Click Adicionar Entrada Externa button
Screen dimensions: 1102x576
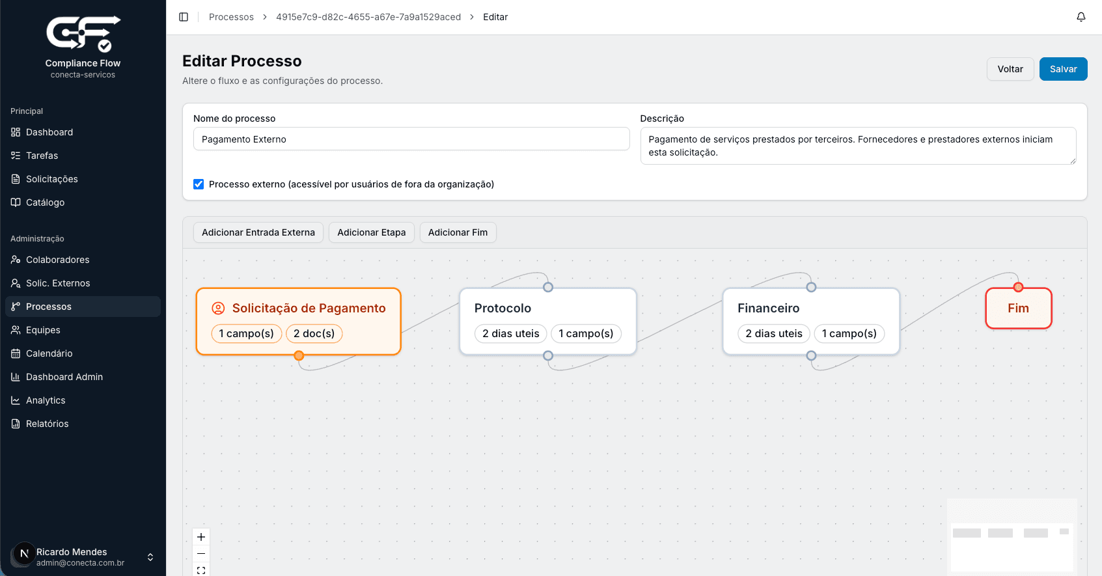coord(258,232)
